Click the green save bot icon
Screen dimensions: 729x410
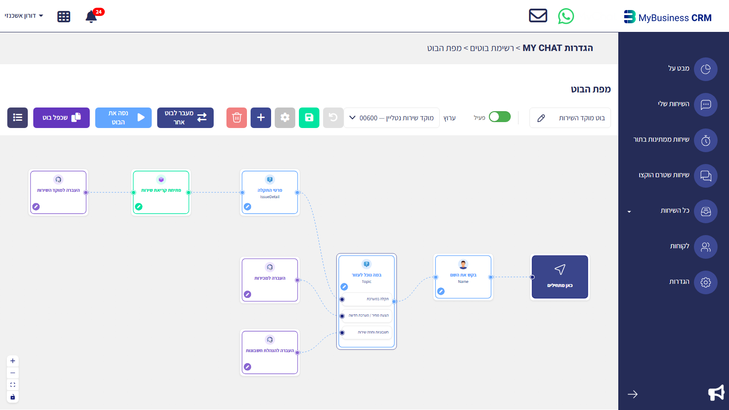tap(309, 118)
